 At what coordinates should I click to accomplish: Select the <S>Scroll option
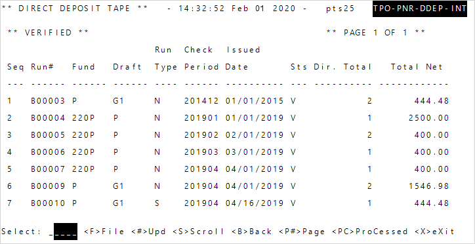(198, 232)
